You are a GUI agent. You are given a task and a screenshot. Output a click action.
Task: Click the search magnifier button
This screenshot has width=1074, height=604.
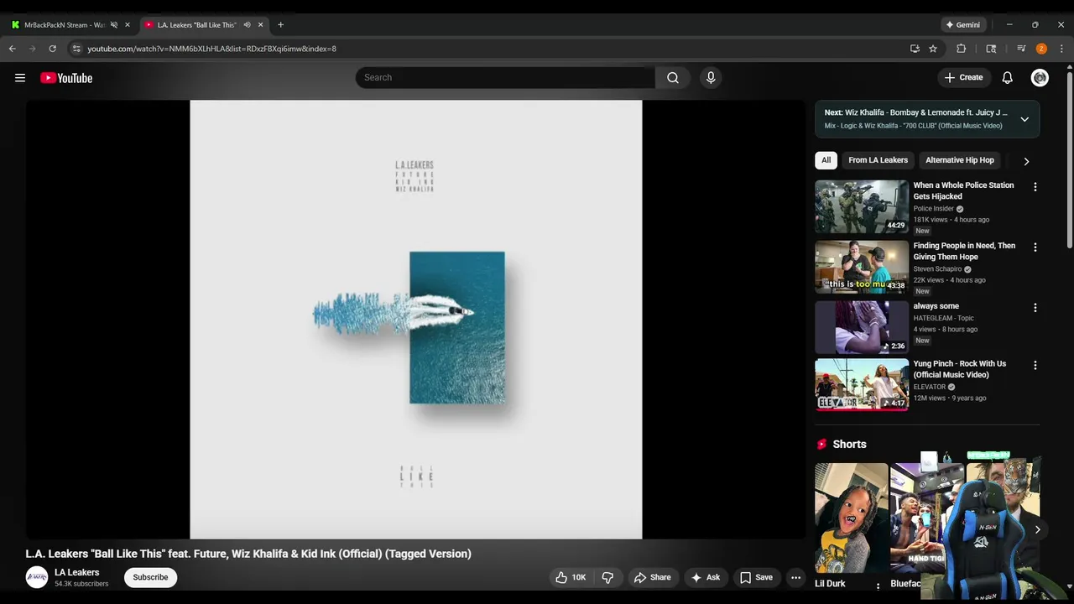pos(673,78)
